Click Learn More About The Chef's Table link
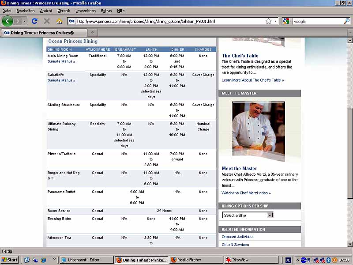353x265 pixels. pos(252,80)
